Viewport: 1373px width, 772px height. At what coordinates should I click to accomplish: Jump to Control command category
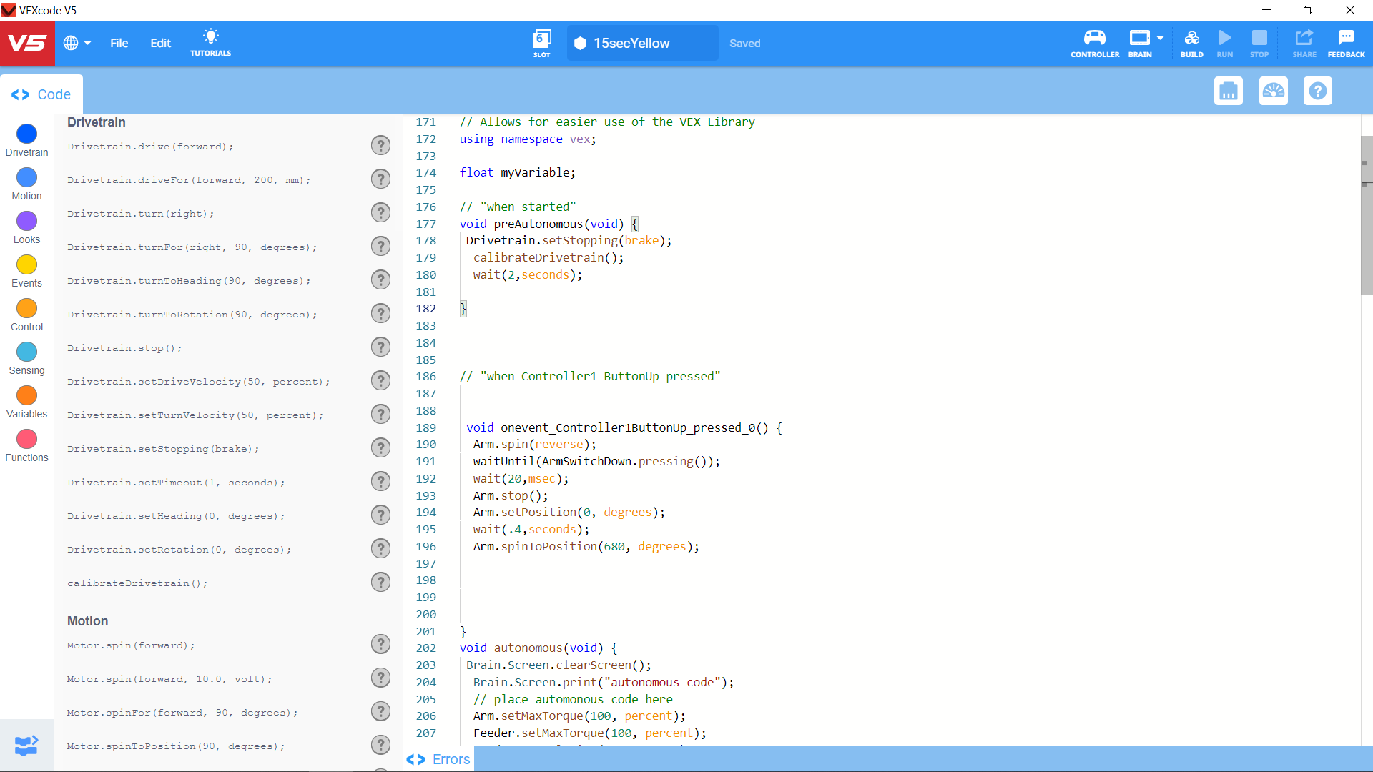pos(26,315)
